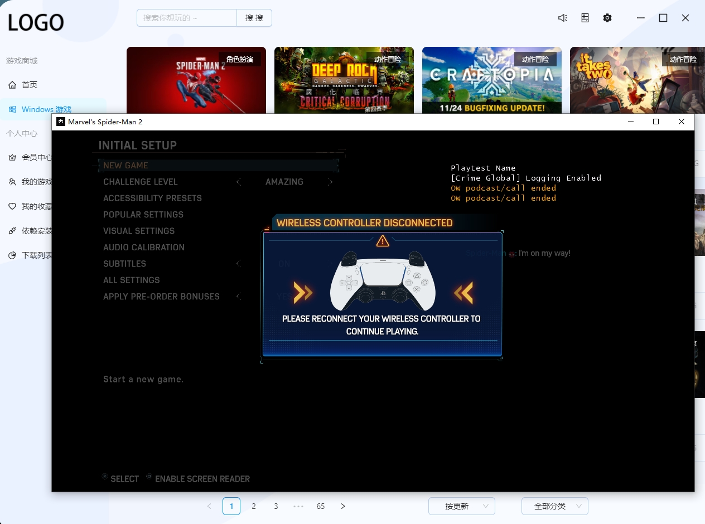
Task: Click the pagination ellipsis dots
Action: (298, 506)
